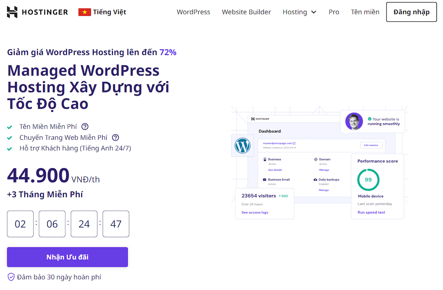Click the countdown box showing 47

point(116,224)
